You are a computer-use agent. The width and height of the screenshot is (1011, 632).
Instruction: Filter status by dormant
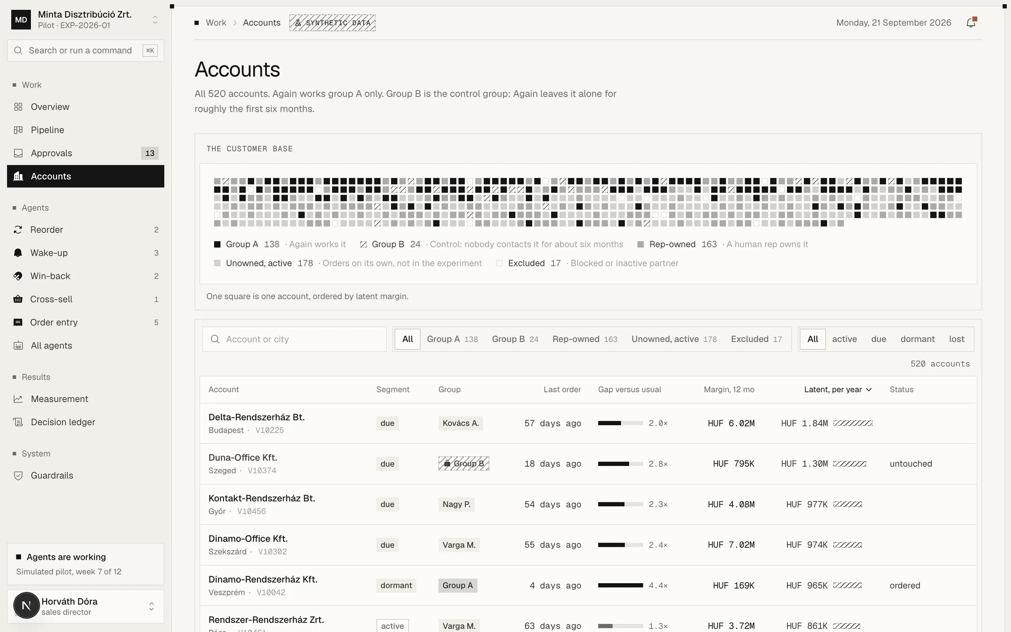pos(917,339)
